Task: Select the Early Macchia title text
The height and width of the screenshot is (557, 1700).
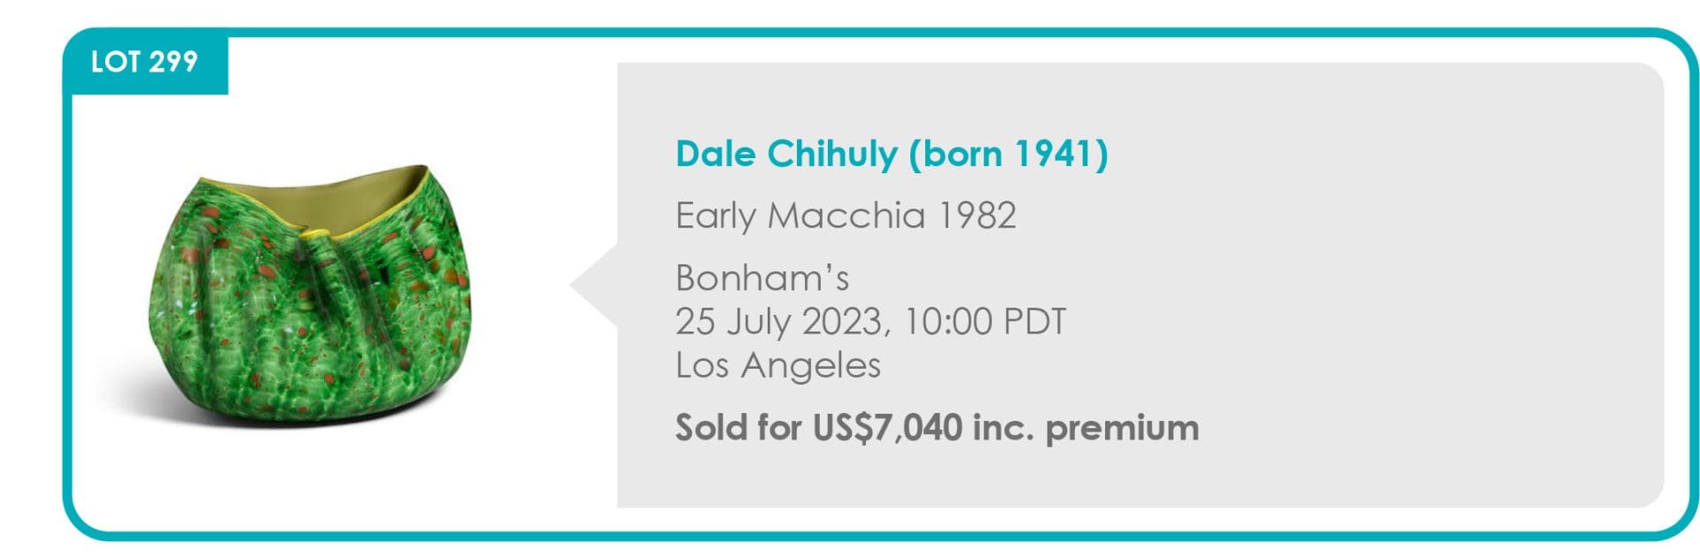Action: coord(845,215)
